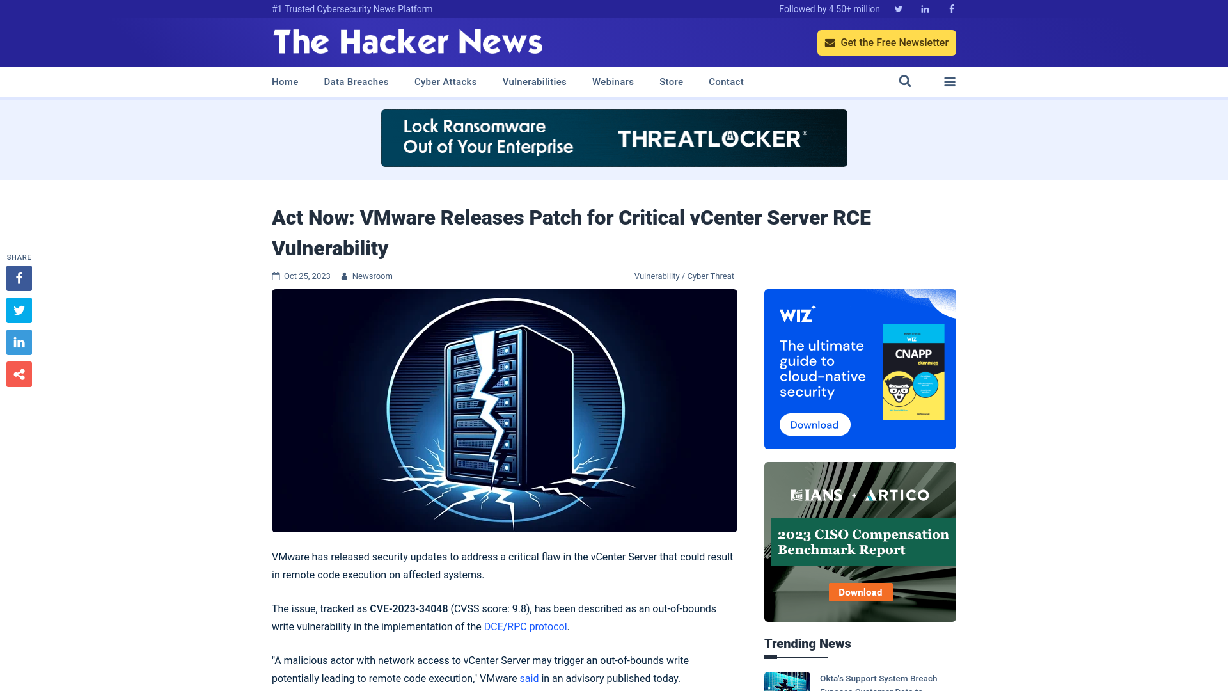This screenshot has height=691, width=1228.
Task: Click the Facebook header social icon
Action: coord(951,8)
